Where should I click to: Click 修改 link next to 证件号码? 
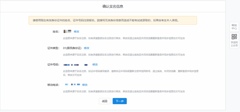click(x=95, y=64)
